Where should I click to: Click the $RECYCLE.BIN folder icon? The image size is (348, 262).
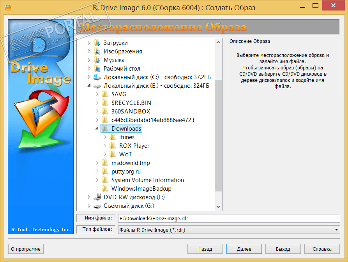coord(105,103)
